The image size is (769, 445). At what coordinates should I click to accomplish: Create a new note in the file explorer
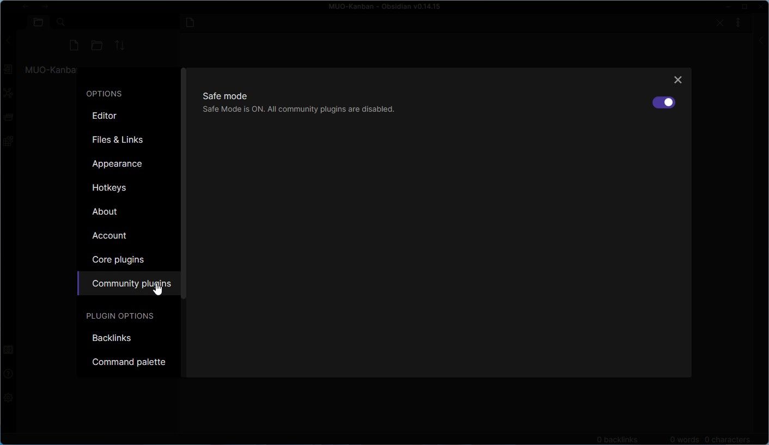[74, 45]
